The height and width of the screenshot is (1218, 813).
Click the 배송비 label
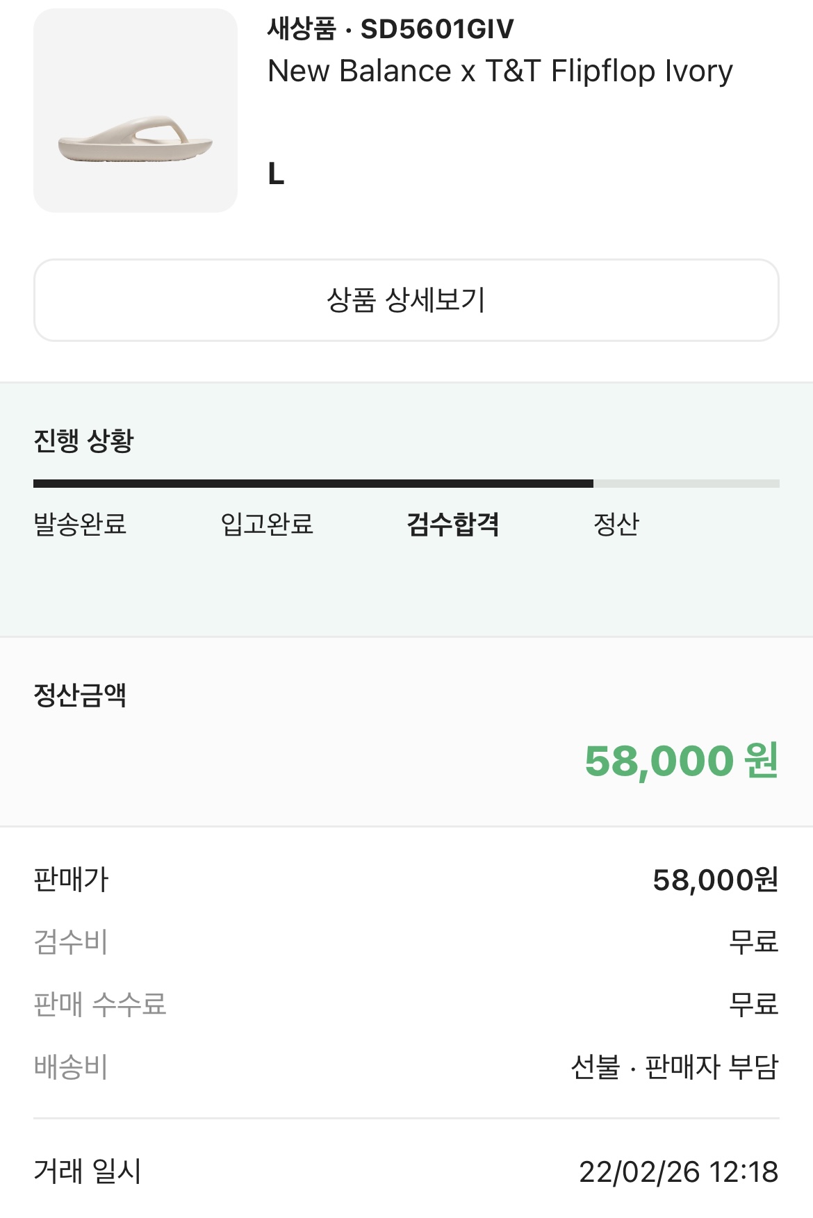pyautogui.click(x=71, y=1067)
